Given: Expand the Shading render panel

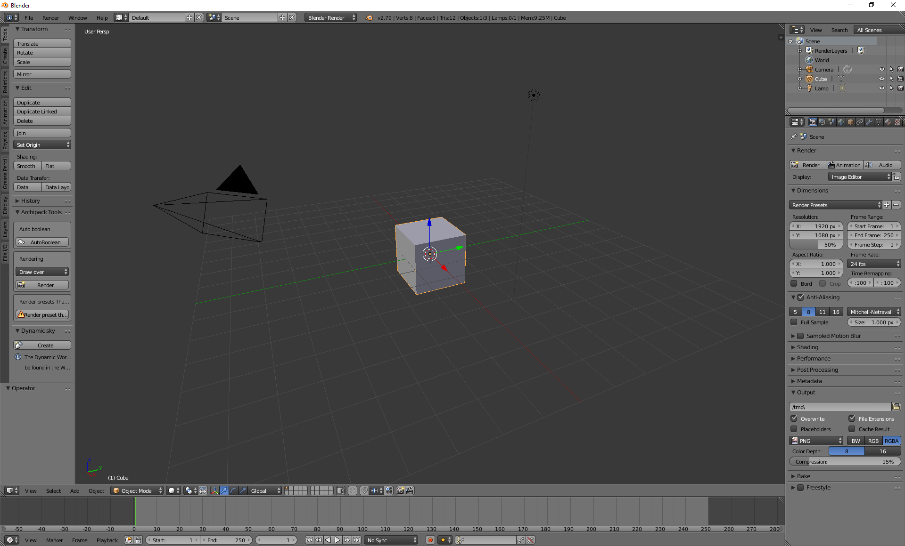Looking at the screenshot, I should click(x=807, y=347).
